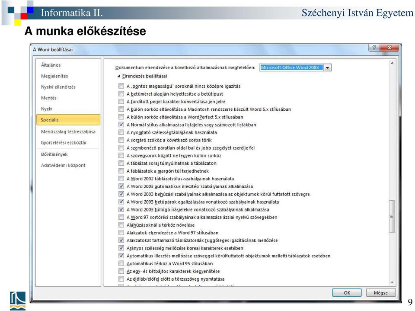Click the Mégse cancel button
Viewport: 415px width, 311px height.
click(x=381, y=293)
